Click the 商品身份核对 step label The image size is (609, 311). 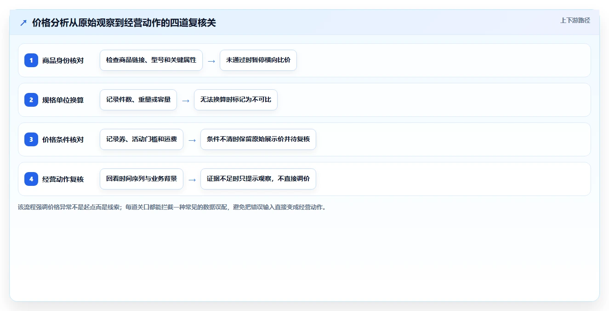click(63, 60)
